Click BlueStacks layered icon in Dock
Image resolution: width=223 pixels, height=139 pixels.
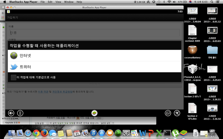[x=184, y=133]
